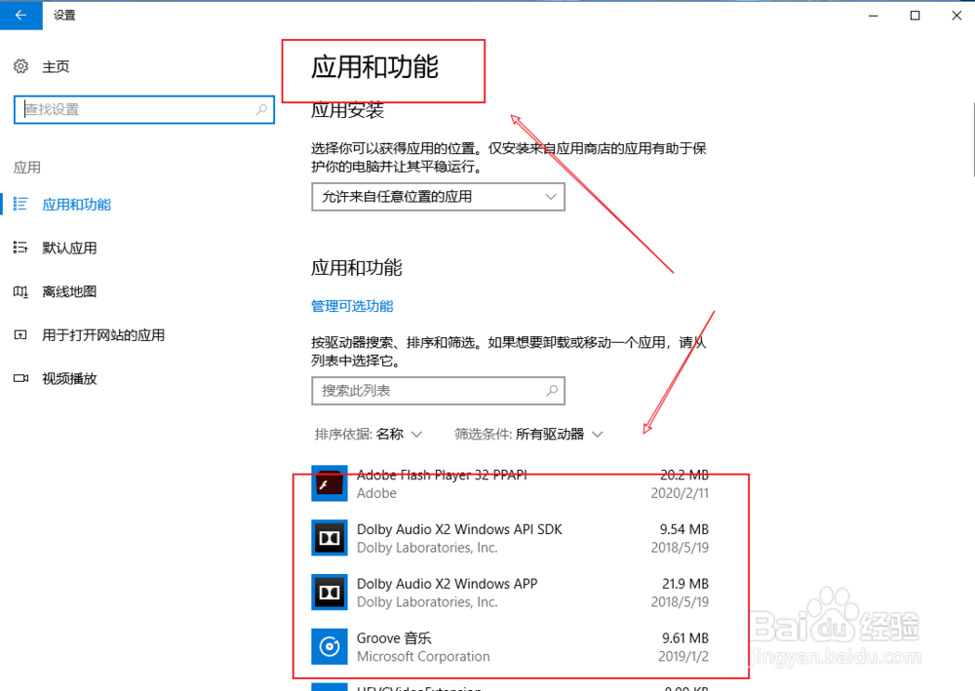Click the magnifier in 搜索此列表 box
Screen dimensions: 975x691
coord(552,391)
